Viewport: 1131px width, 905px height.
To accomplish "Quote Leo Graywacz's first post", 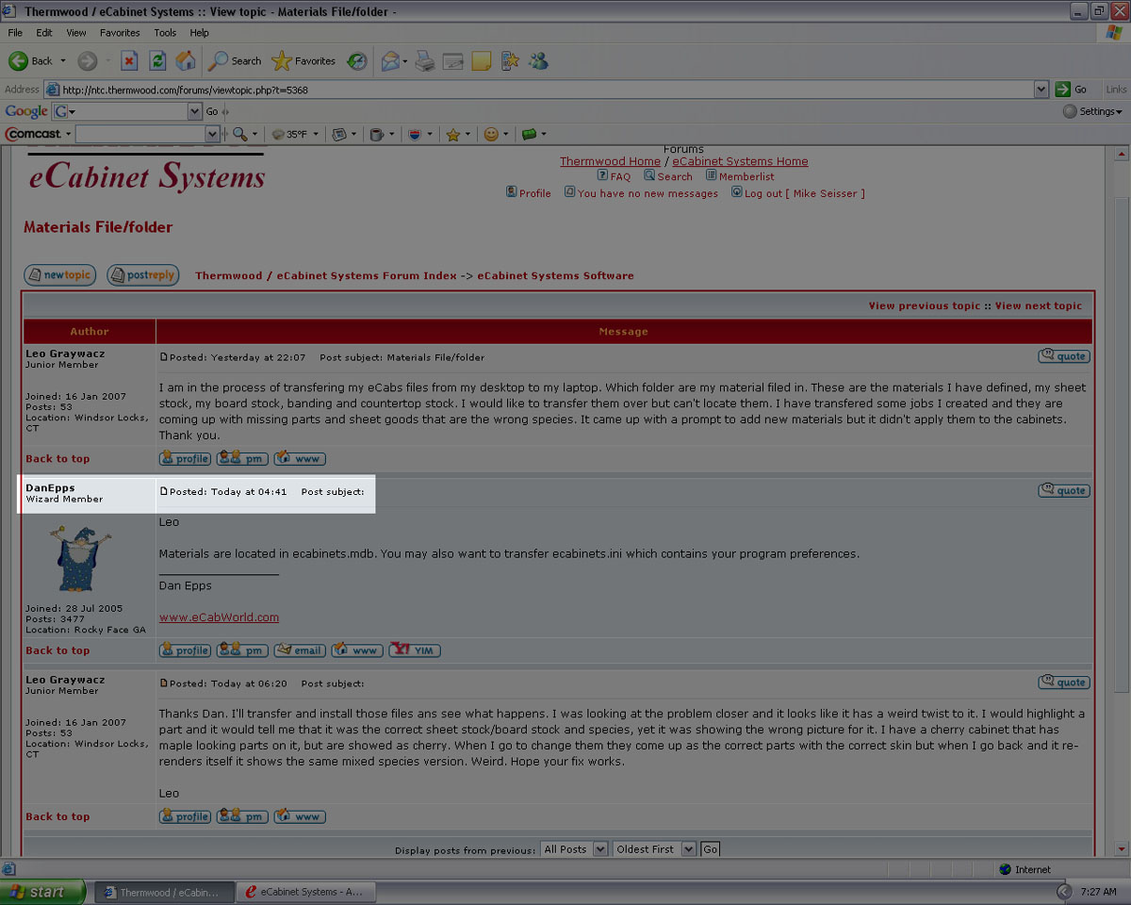I will coord(1064,356).
